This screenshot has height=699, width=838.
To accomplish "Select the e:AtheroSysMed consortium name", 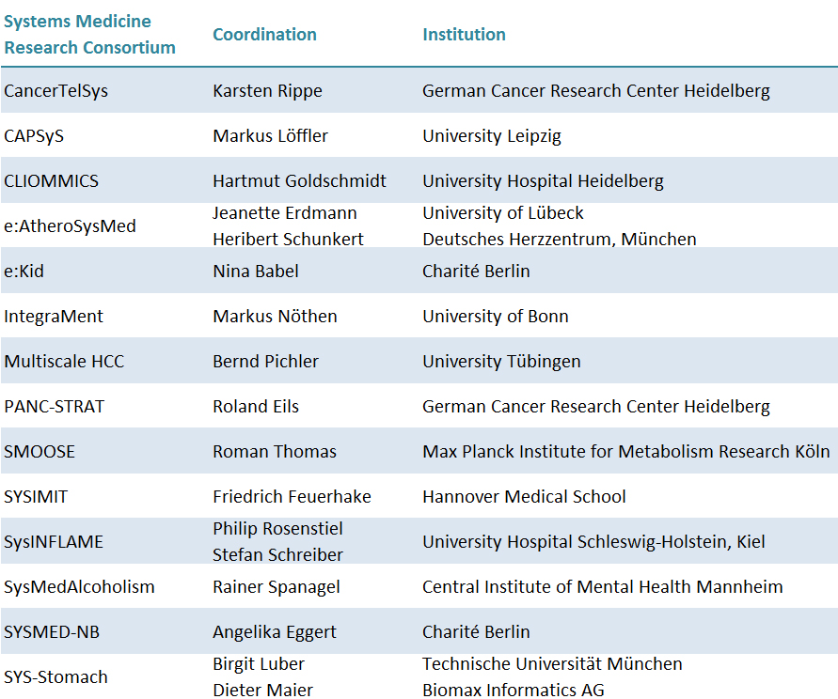I will click(x=70, y=226).
